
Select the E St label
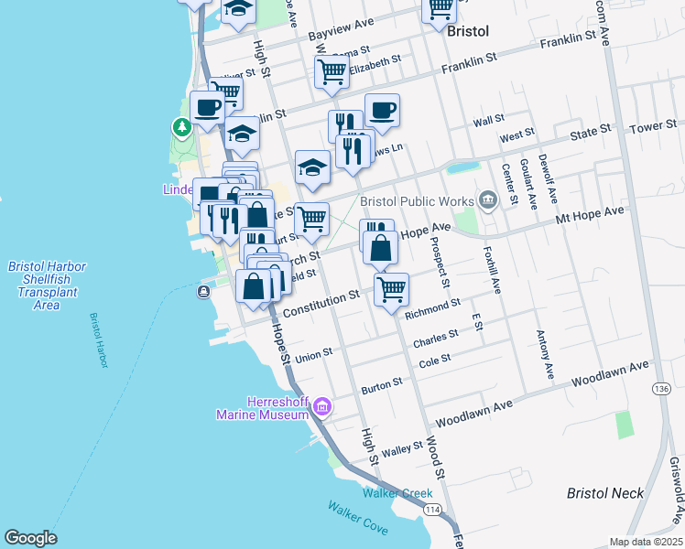pos(477,322)
